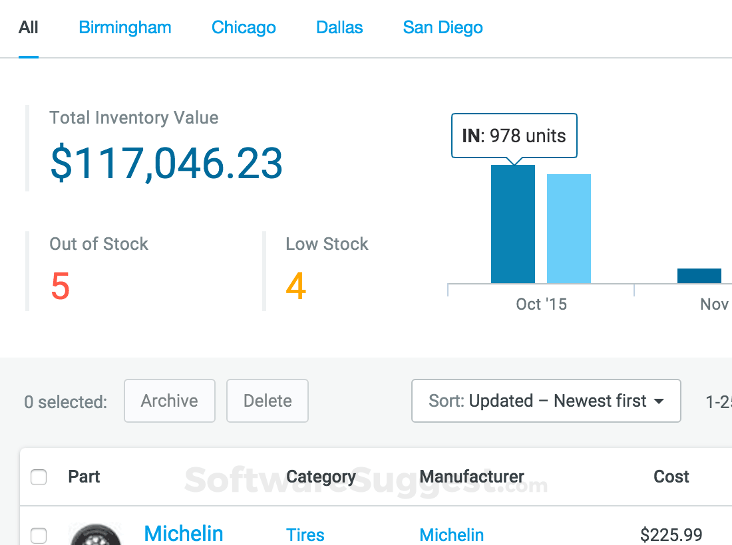Click the IN: 978 units tooltip
Viewport: 732px width, 545px height.
click(514, 136)
